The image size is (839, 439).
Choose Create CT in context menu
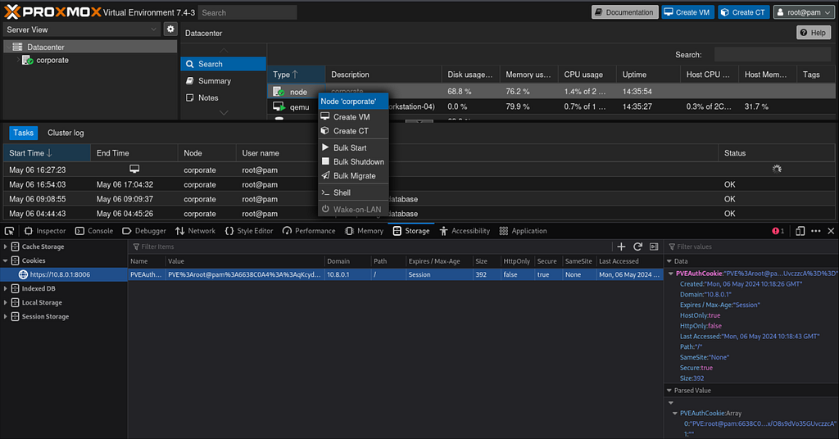(x=353, y=130)
